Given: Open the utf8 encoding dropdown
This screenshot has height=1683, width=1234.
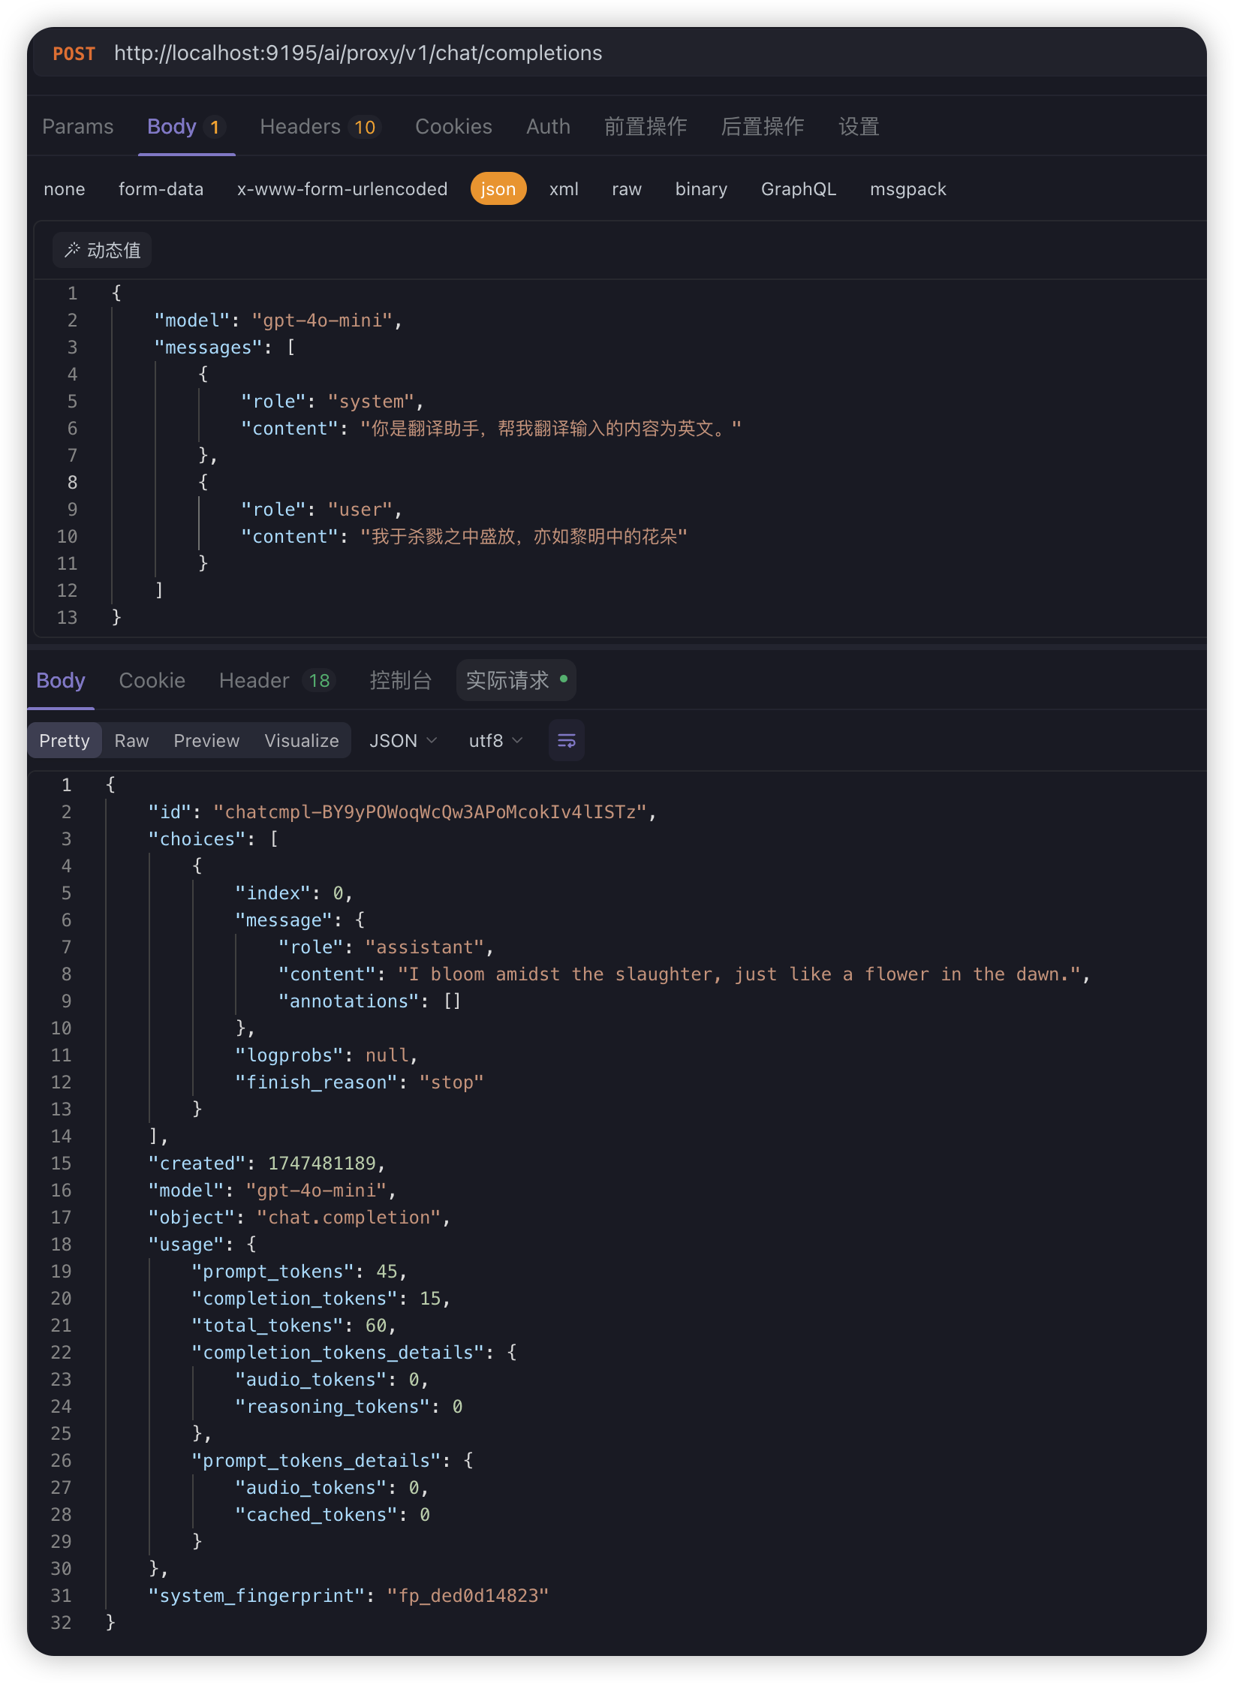Looking at the screenshot, I should coord(495,741).
